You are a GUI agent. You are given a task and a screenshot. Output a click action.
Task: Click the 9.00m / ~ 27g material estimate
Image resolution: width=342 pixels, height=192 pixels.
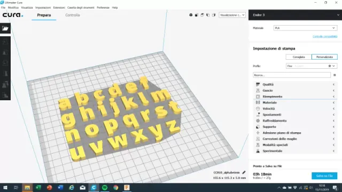point(262,178)
